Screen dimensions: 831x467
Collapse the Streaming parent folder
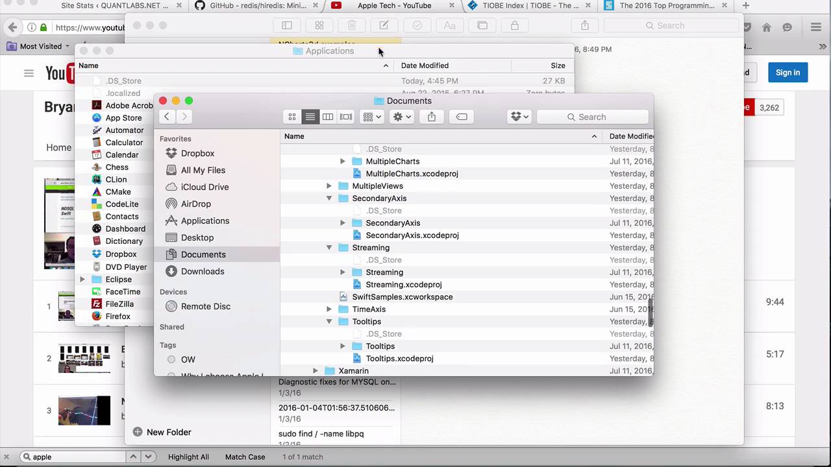pos(329,248)
